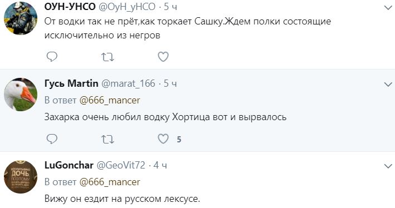Open LuGonchar display name link
This screenshot has height=208, width=395.
coord(69,165)
